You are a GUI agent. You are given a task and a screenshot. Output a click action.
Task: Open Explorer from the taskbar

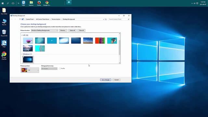(x=31, y=3)
